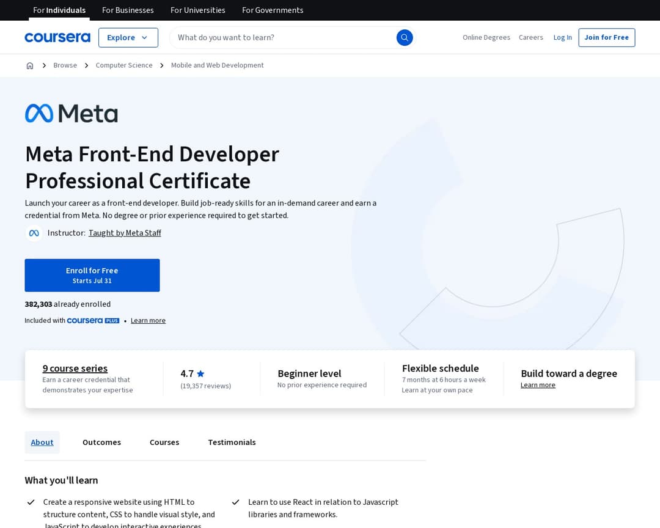
Task: Switch to For Universities tab
Action: pyautogui.click(x=198, y=10)
